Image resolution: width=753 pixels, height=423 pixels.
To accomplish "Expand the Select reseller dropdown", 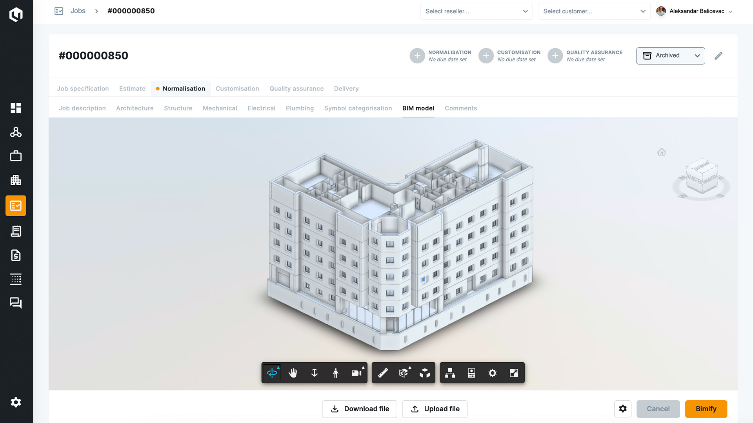I will [476, 11].
